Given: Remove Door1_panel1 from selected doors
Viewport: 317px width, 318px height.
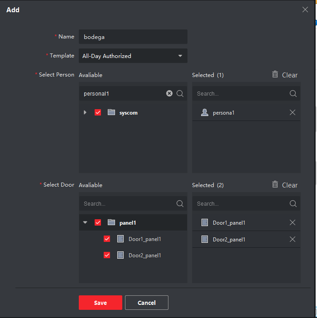Looking at the screenshot, I should tap(292, 222).
